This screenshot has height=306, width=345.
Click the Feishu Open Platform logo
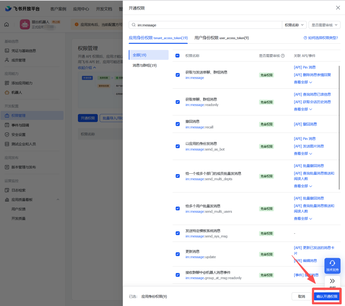(x=22, y=9)
